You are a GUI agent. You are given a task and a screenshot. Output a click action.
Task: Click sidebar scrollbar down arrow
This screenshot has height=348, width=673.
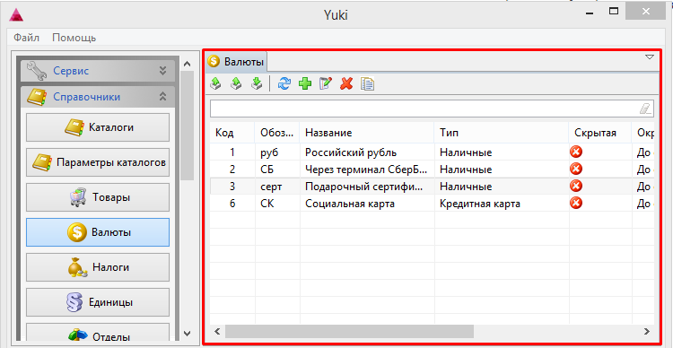pos(187,333)
